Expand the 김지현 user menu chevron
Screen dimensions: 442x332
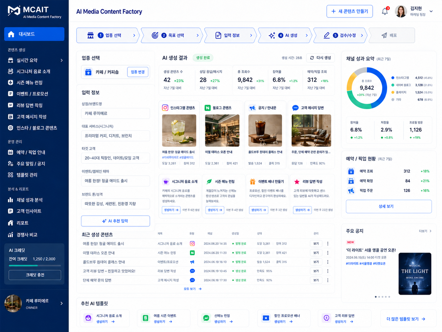pyautogui.click(x=431, y=11)
